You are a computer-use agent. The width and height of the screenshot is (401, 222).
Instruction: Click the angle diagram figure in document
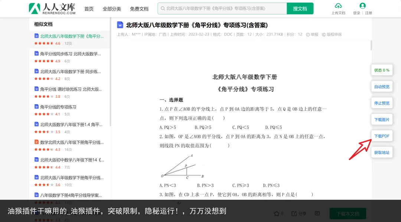tap(182, 166)
